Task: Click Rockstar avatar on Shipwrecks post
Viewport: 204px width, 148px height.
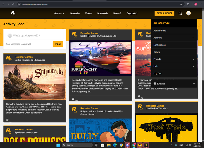Action: [x=9, y=58]
